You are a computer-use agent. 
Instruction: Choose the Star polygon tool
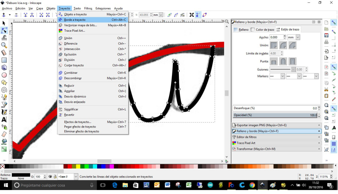4,82
